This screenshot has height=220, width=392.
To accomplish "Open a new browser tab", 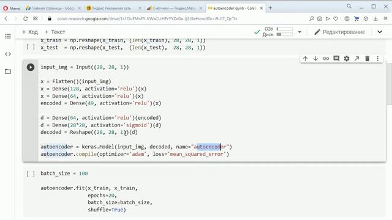I will click(270, 8).
